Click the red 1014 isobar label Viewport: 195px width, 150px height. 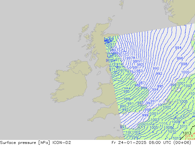coord(189,136)
